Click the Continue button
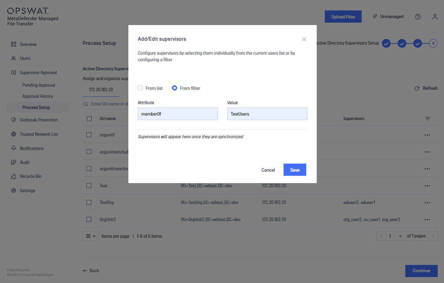This screenshot has width=444, height=283. point(421,270)
